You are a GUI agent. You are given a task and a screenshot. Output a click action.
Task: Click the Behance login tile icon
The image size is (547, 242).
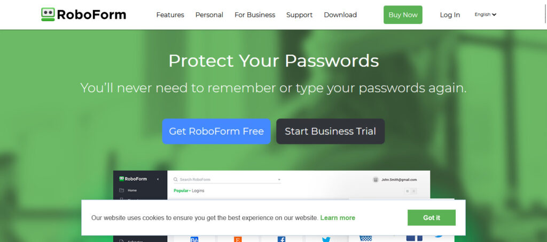[194, 239]
